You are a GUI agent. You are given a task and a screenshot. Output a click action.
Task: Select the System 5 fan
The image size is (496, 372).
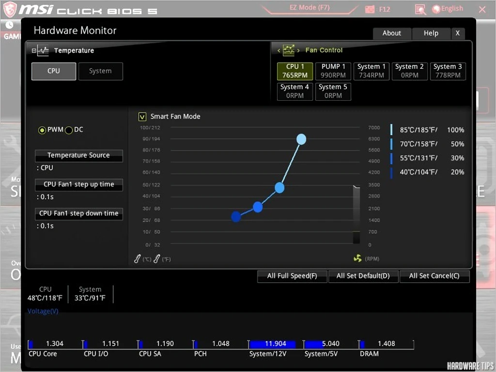click(x=333, y=92)
